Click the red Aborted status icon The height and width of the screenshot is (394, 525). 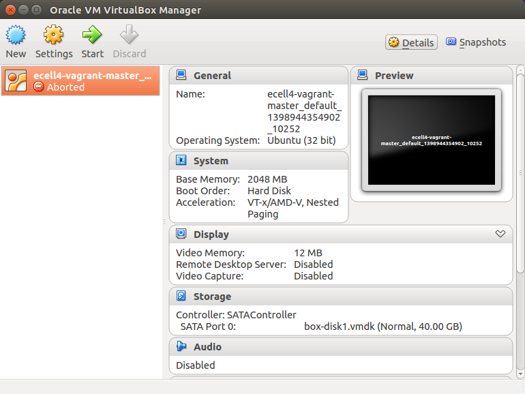pyautogui.click(x=38, y=87)
